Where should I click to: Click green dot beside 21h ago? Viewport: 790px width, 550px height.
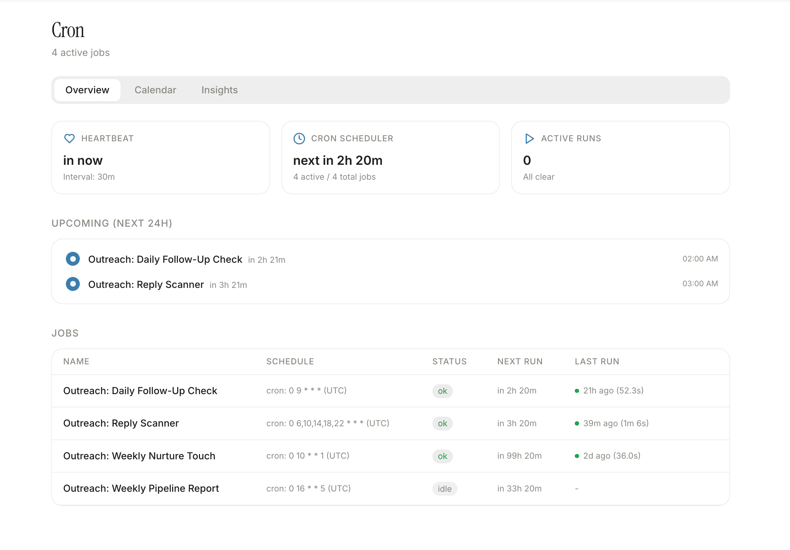pyautogui.click(x=577, y=391)
